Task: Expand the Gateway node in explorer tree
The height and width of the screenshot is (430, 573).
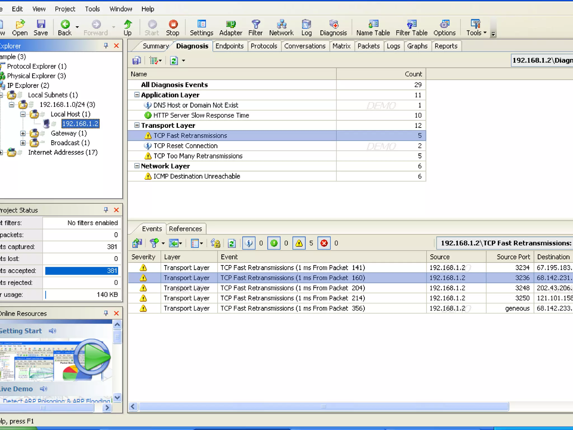Action: click(x=23, y=133)
